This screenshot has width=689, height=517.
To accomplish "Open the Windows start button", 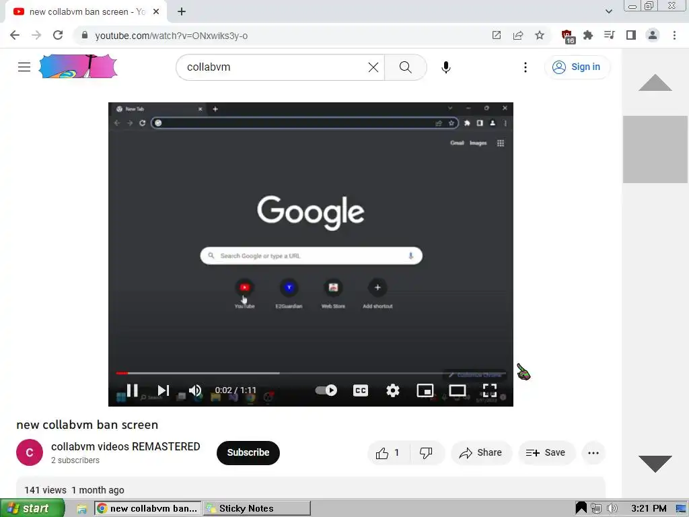I will (x=32, y=508).
